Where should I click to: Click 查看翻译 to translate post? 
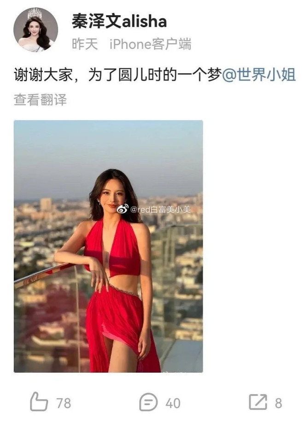point(40,99)
